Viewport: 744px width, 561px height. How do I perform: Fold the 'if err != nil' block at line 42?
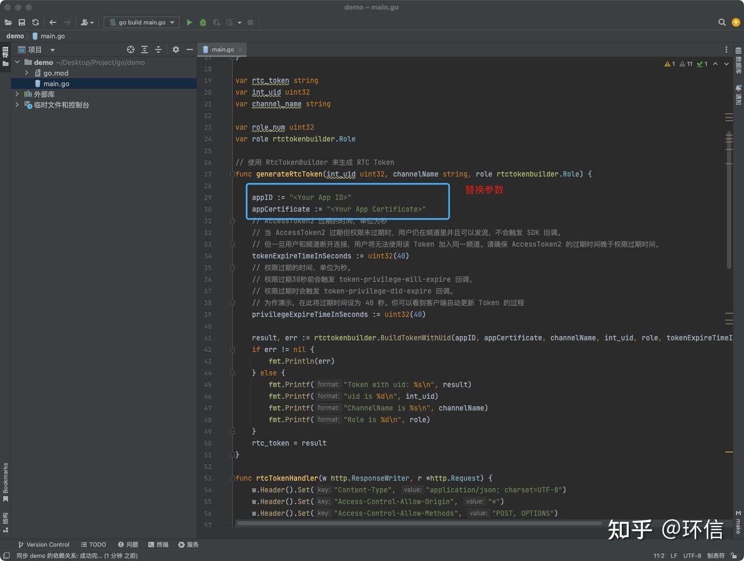click(x=232, y=349)
